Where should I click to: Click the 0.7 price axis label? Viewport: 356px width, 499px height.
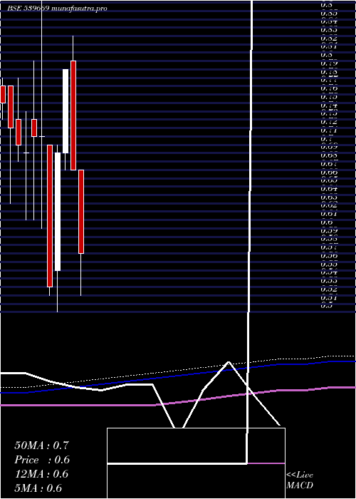pos(326,139)
